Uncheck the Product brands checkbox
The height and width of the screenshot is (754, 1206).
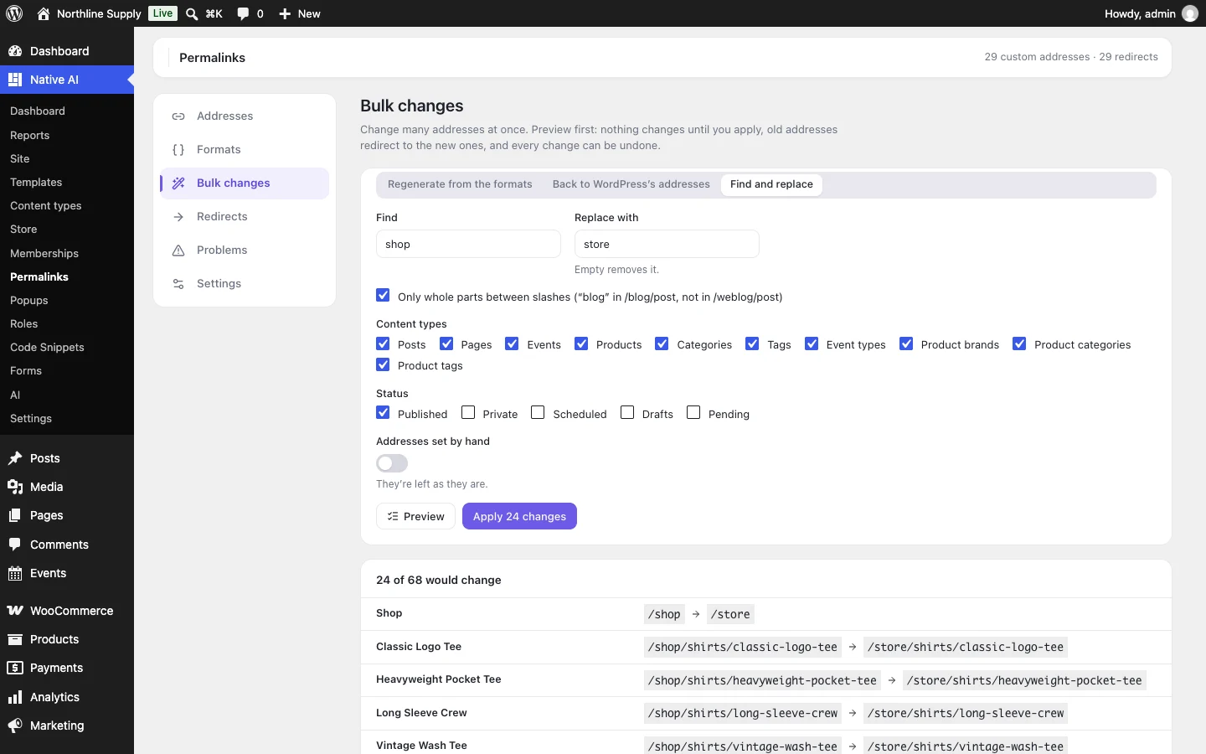click(x=906, y=343)
